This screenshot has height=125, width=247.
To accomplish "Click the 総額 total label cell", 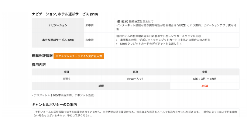I will click(101, 86).
